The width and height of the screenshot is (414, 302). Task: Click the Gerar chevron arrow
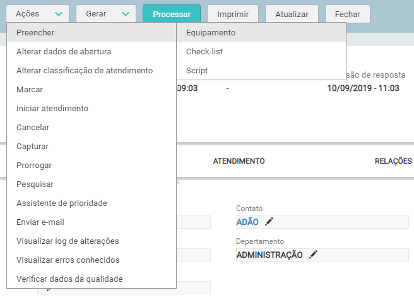(x=126, y=14)
